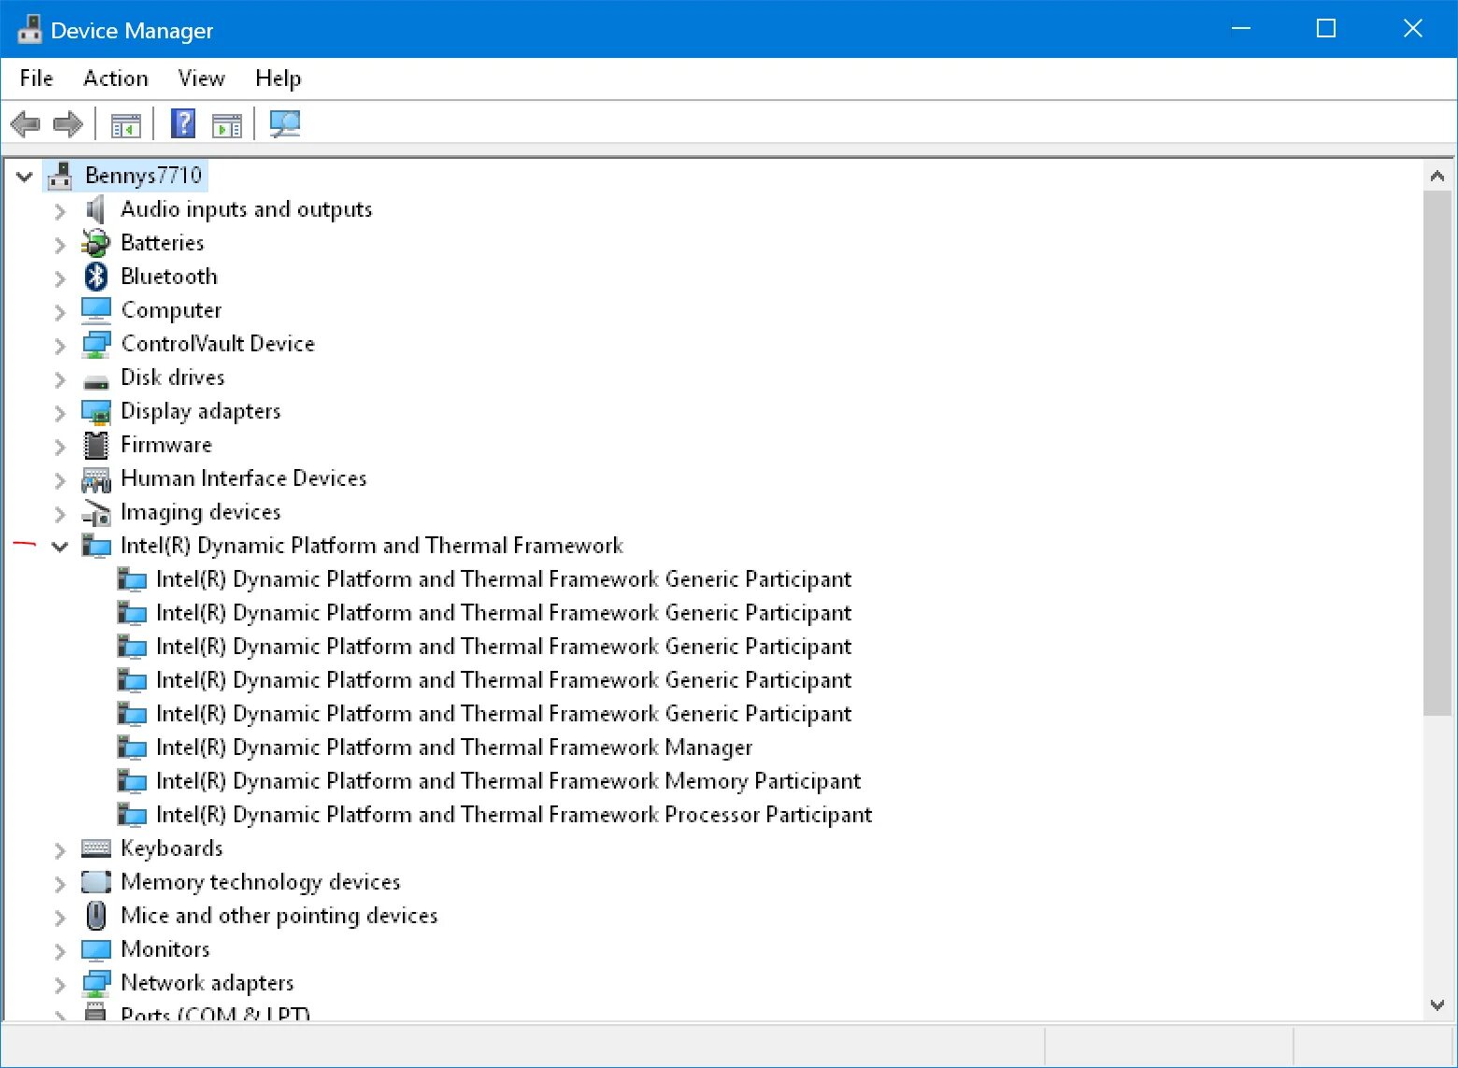The height and width of the screenshot is (1068, 1458).
Task: Click the Batteries category icon
Action: 95,243
